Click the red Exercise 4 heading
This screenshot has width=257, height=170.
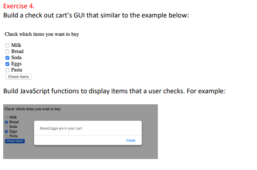pyautogui.click(x=19, y=6)
